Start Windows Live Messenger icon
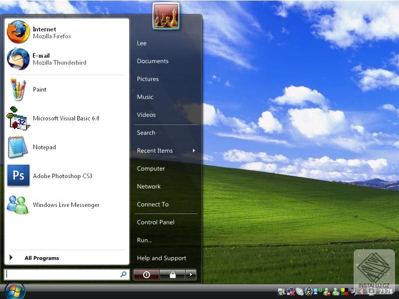This screenshot has width=399, height=299. tap(18, 205)
